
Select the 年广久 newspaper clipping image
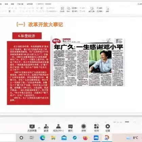point(88,62)
